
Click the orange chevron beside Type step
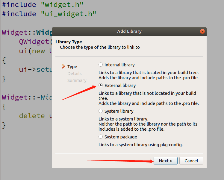(x=63, y=66)
